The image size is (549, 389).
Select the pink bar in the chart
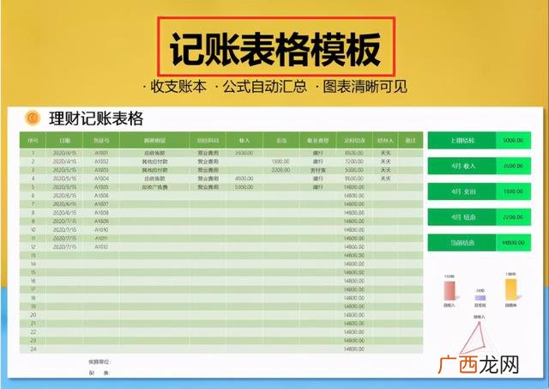click(x=449, y=290)
